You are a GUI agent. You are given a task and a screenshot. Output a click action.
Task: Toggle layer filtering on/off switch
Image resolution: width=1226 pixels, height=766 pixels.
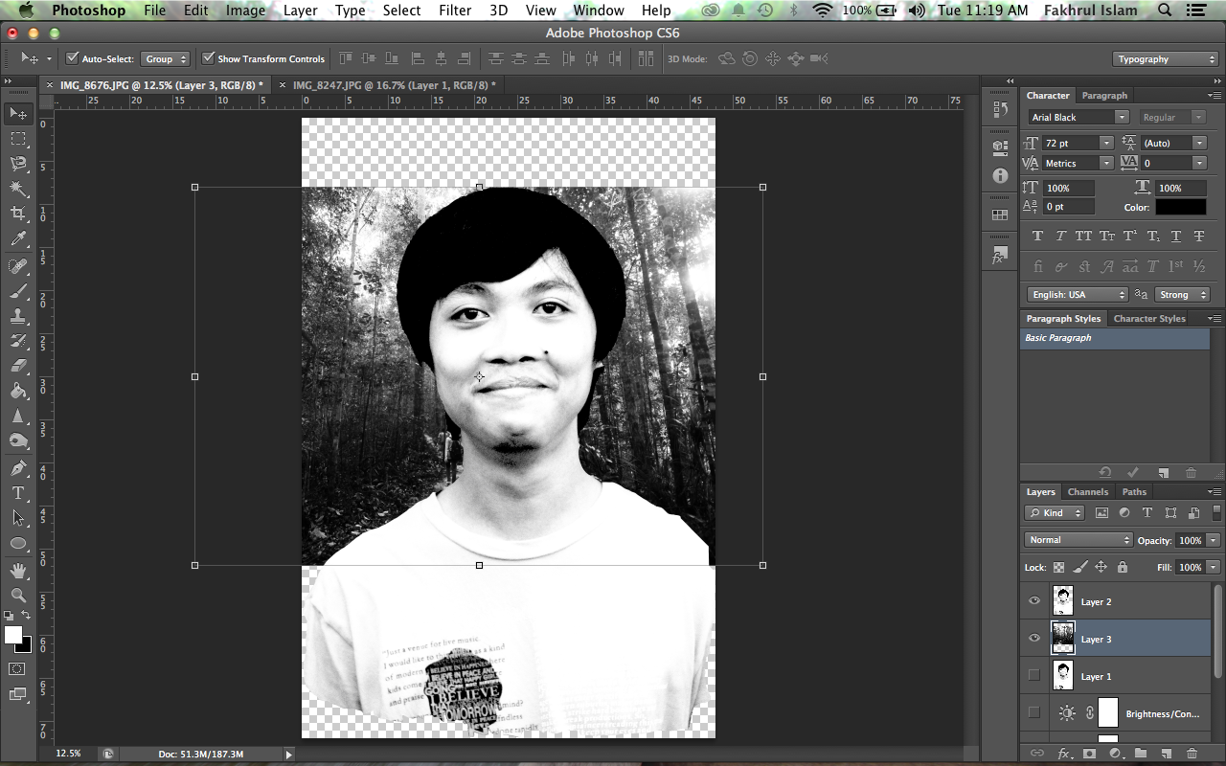click(x=1215, y=512)
